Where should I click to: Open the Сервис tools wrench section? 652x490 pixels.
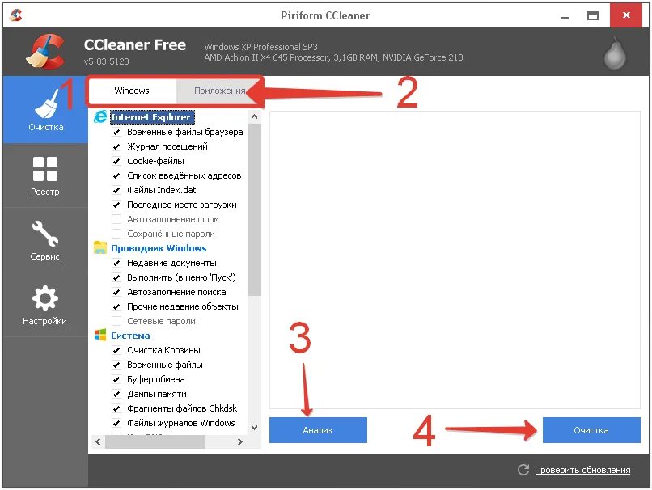46,240
